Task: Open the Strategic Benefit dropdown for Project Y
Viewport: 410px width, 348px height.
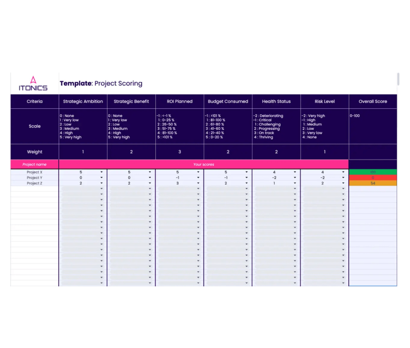Action: click(x=151, y=177)
